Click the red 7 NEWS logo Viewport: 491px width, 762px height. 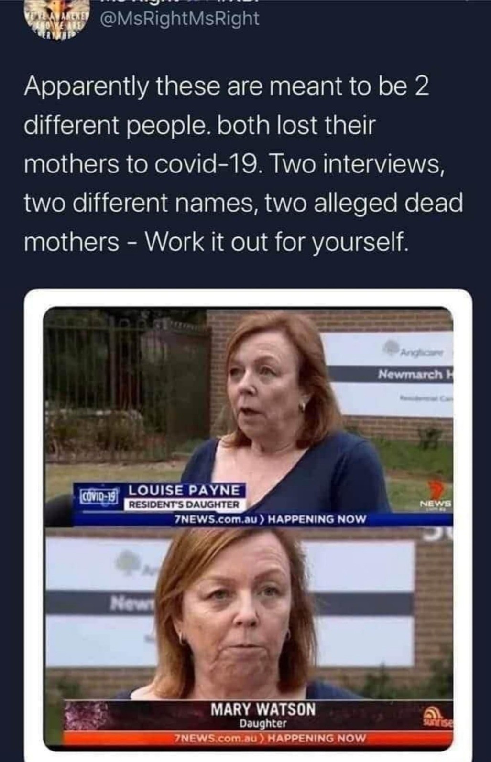436,496
